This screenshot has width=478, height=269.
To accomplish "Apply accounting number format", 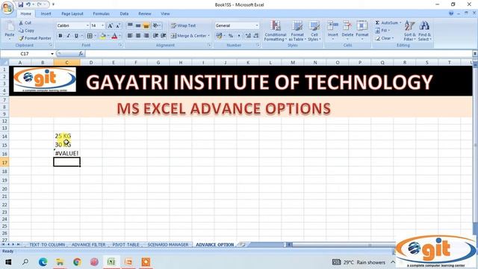I will tap(219, 36).
